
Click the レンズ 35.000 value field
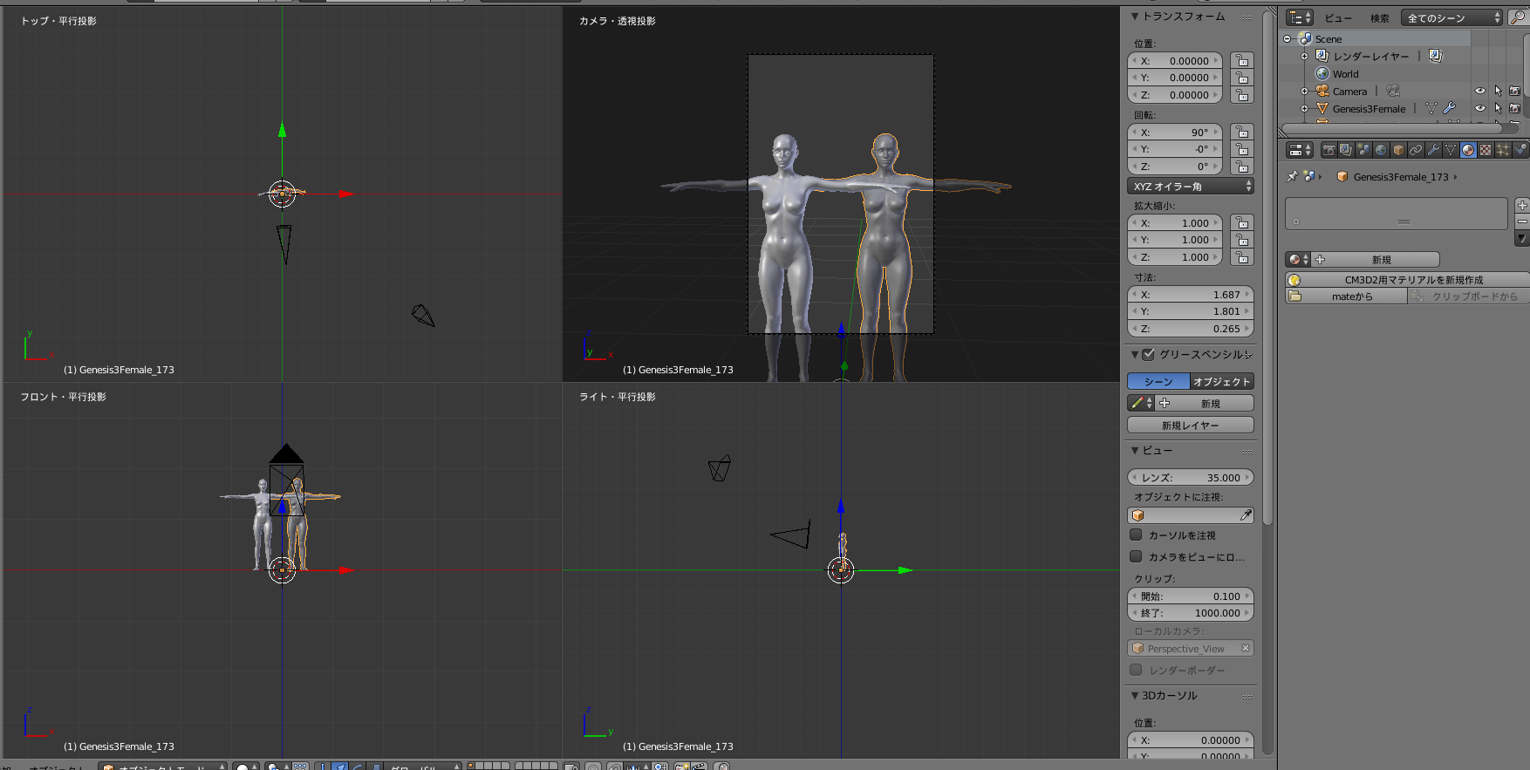coord(1191,477)
